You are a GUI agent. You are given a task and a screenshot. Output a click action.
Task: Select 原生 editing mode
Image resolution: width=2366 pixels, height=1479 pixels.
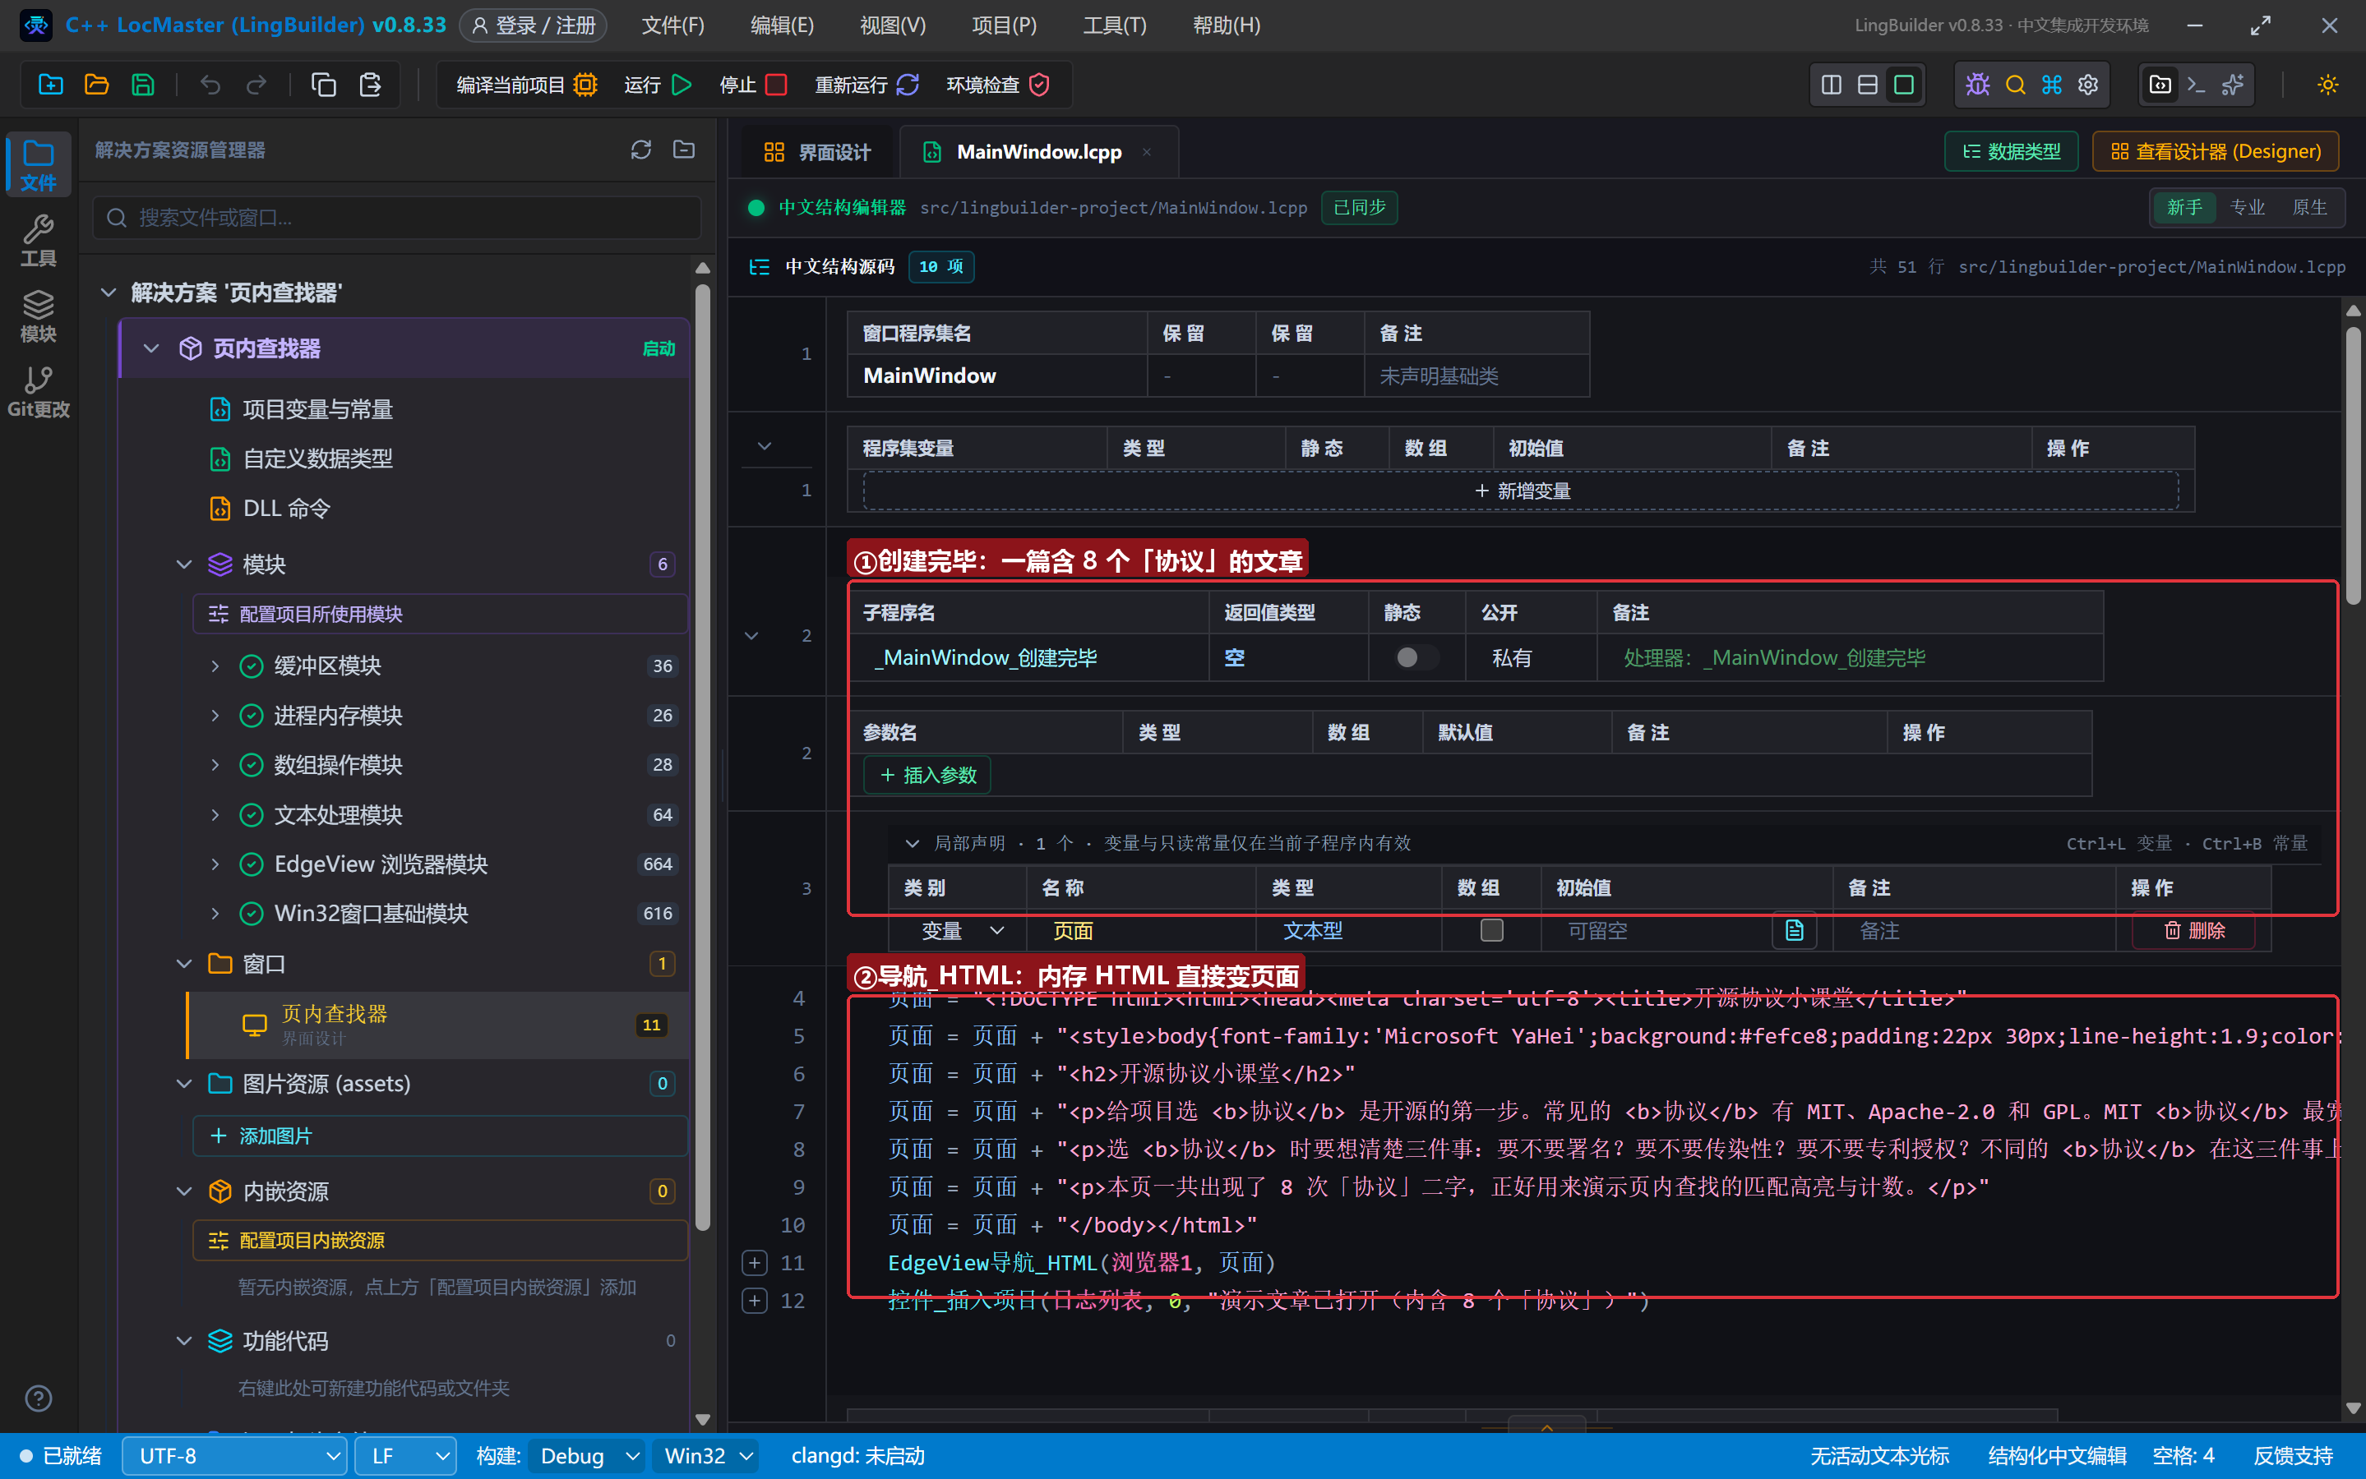pyautogui.click(x=2309, y=207)
